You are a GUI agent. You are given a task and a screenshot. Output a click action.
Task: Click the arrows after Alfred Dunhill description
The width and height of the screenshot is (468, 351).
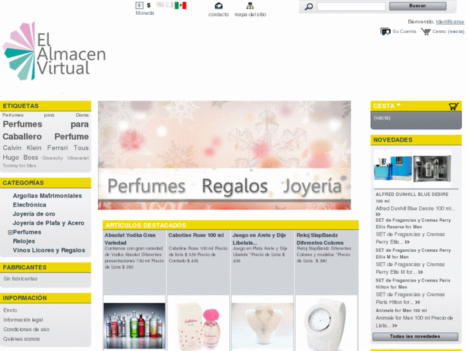click(378, 214)
